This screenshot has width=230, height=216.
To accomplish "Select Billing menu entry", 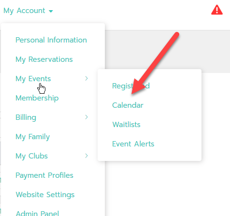I will (26, 117).
